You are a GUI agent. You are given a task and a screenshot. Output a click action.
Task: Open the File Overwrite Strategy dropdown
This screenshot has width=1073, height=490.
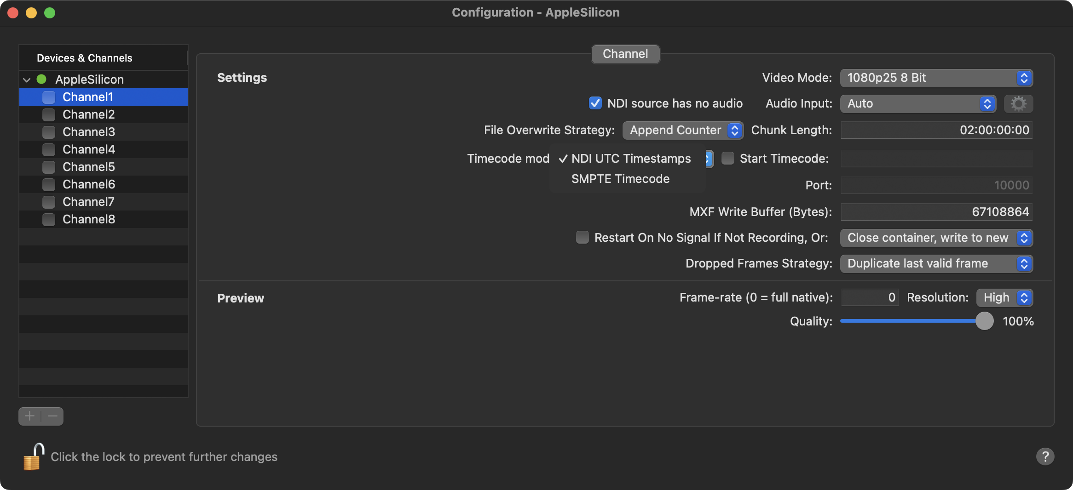coord(683,130)
